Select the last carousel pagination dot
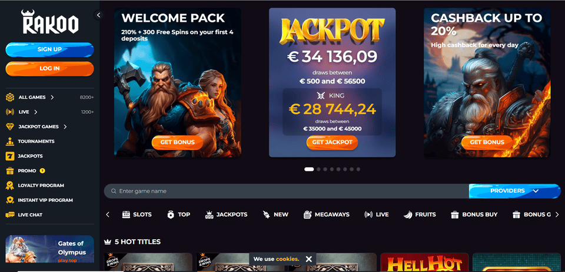Viewport: 565px width, 272px height. pos(358,169)
